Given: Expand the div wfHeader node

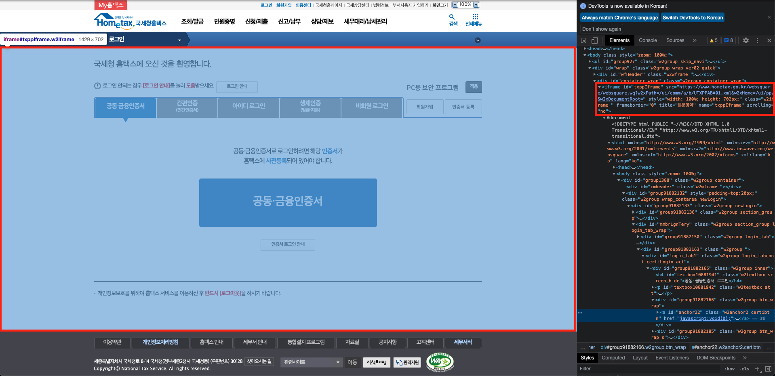Looking at the screenshot, I should point(594,74).
